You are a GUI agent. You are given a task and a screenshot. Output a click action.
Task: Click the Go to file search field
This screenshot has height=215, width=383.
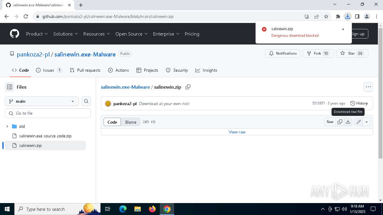pos(48,113)
